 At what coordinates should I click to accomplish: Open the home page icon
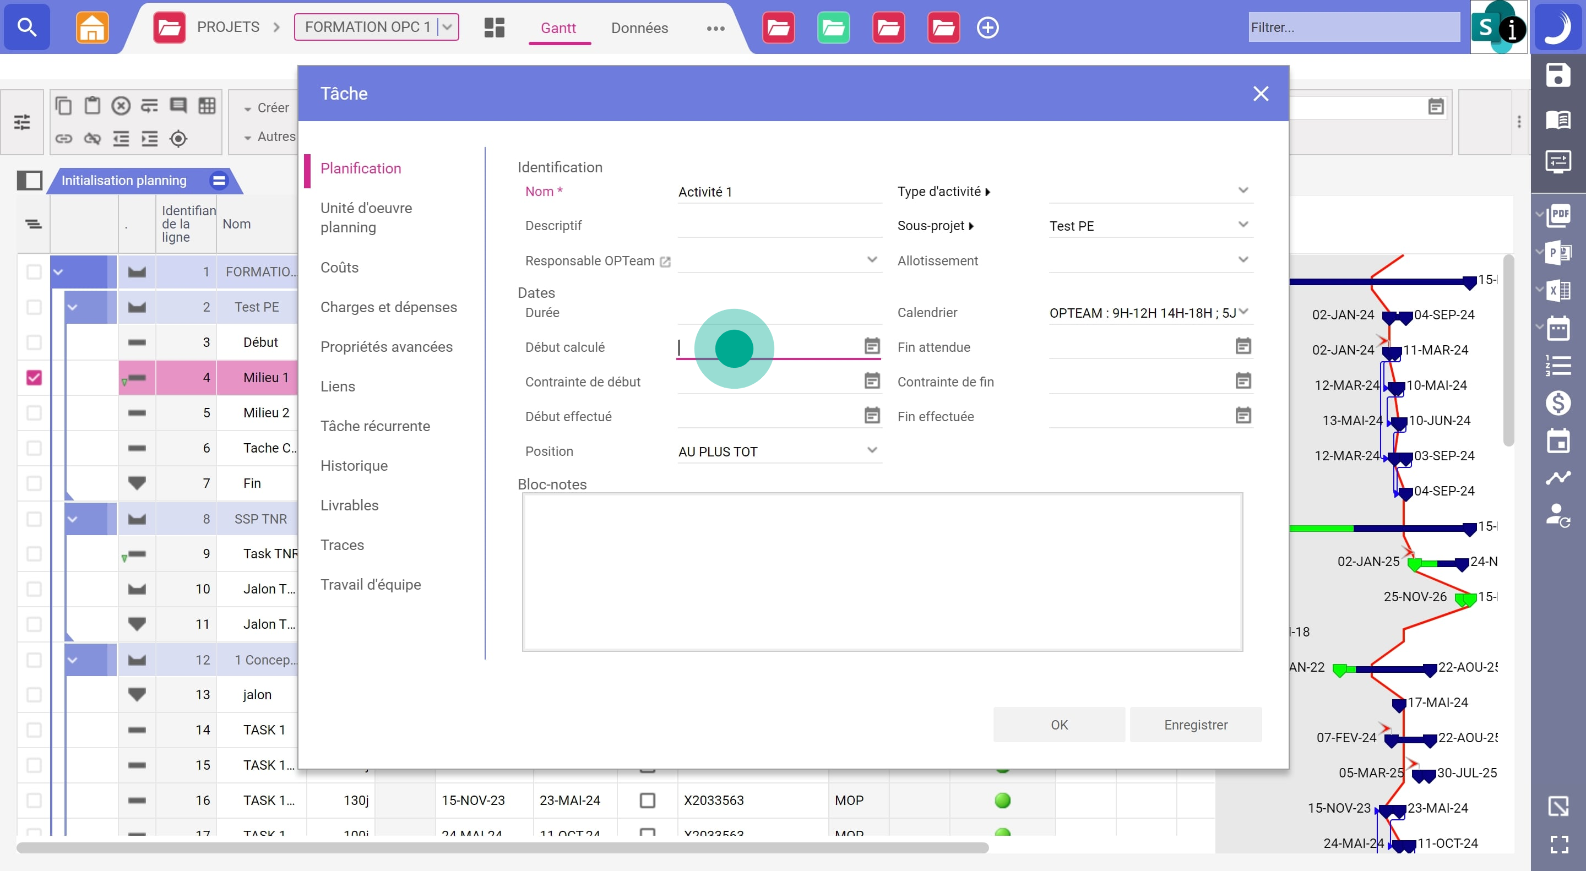92,27
